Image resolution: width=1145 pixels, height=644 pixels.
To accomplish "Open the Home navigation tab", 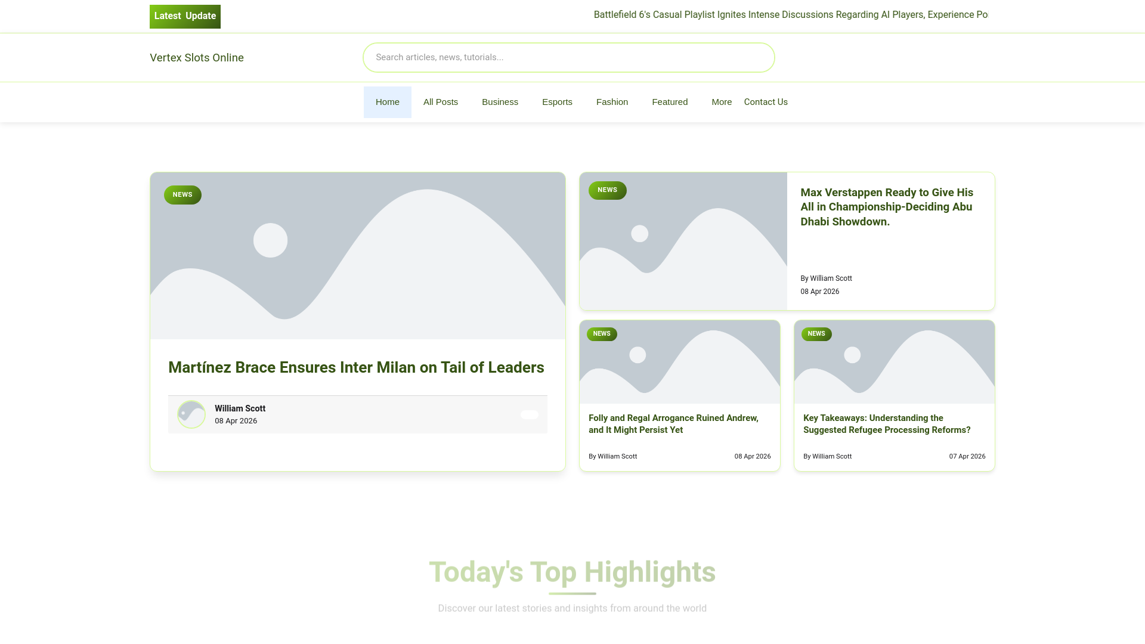I will pos(387,102).
